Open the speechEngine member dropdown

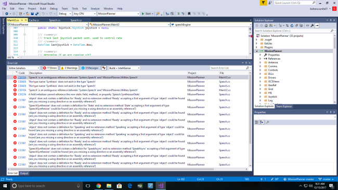click(211, 24)
